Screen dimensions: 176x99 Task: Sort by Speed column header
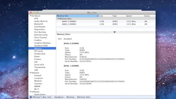click(135, 16)
